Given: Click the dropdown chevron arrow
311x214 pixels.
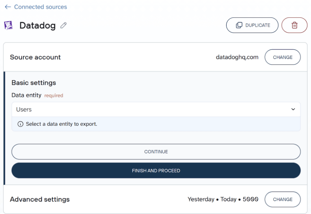Looking at the screenshot, I should pyautogui.click(x=293, y=109).
